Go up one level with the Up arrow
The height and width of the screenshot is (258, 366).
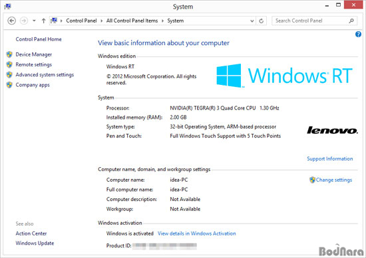click(x=43, y=21)
